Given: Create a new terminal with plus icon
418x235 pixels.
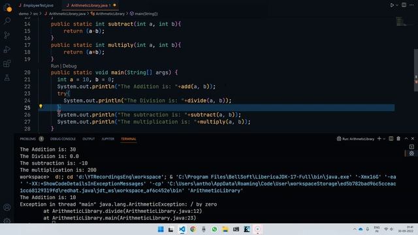Looking at the screenshot, I should click(x=379, y=138).
